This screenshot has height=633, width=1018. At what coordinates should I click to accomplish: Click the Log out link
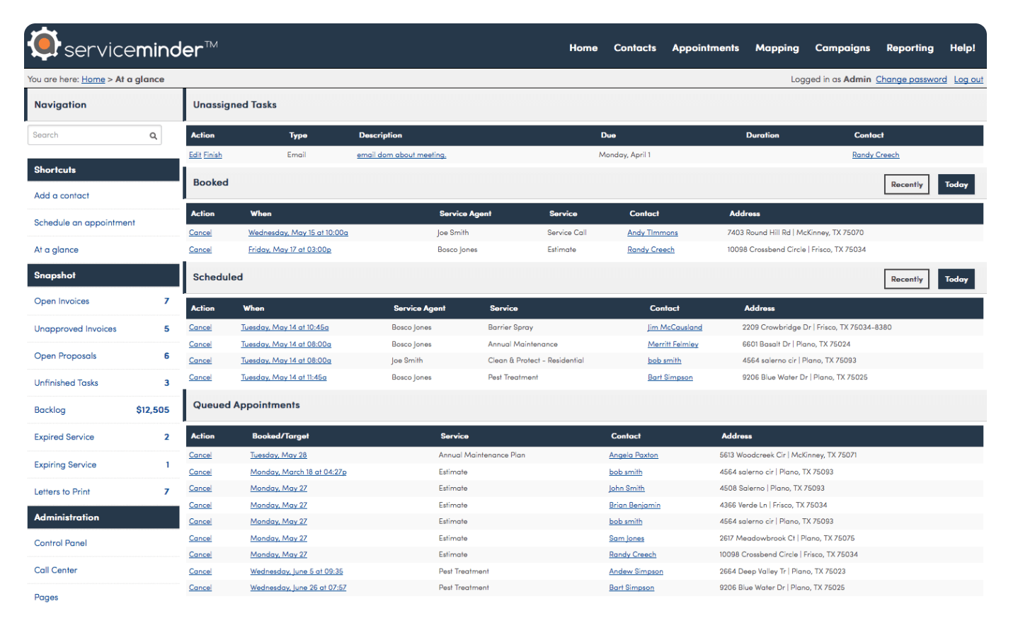pyautogui.click(x=968, y=79)
